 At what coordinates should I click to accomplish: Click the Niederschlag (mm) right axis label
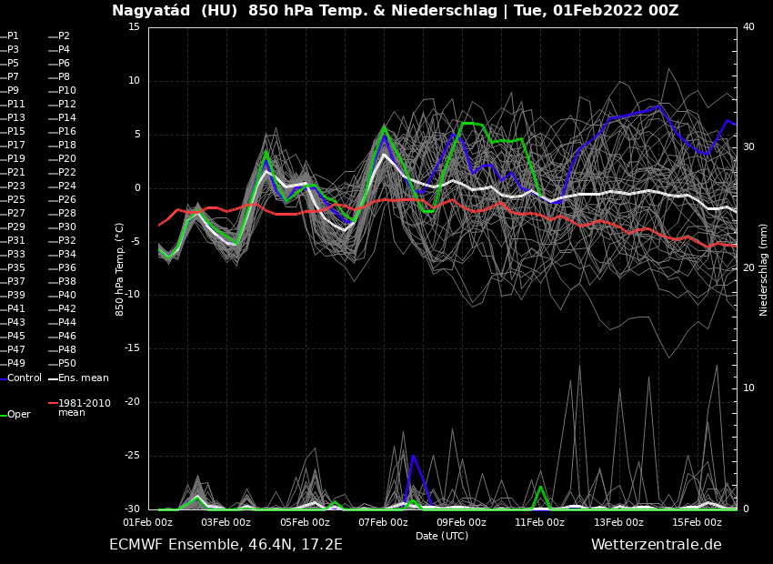764,269
